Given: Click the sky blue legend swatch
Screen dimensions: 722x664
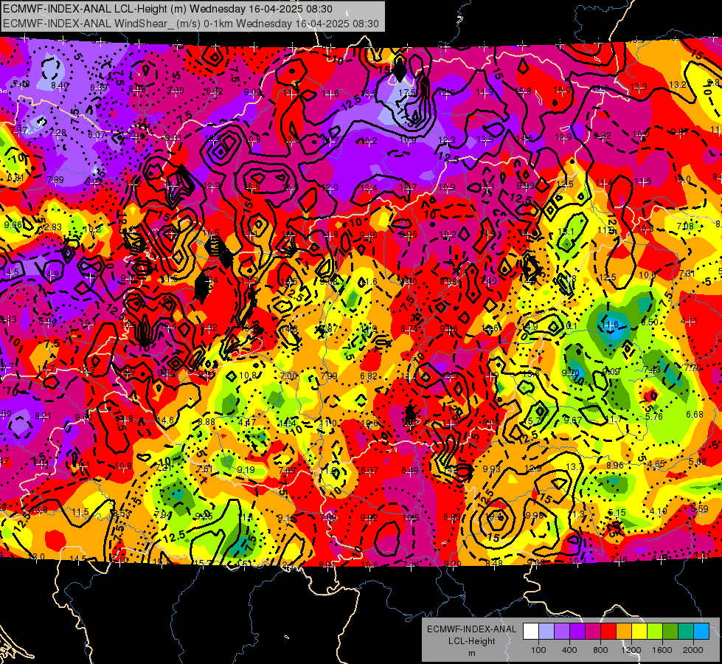Looking at the screenshot, I should coord(701,632).
